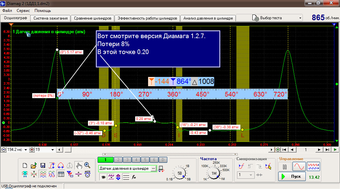Select the red-blue dual waveform mode button
The width and height of the screenshot is (340, 189).
coord(313,166)
